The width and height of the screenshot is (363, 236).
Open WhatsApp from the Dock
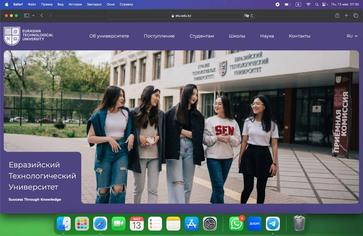pos(236,224)
